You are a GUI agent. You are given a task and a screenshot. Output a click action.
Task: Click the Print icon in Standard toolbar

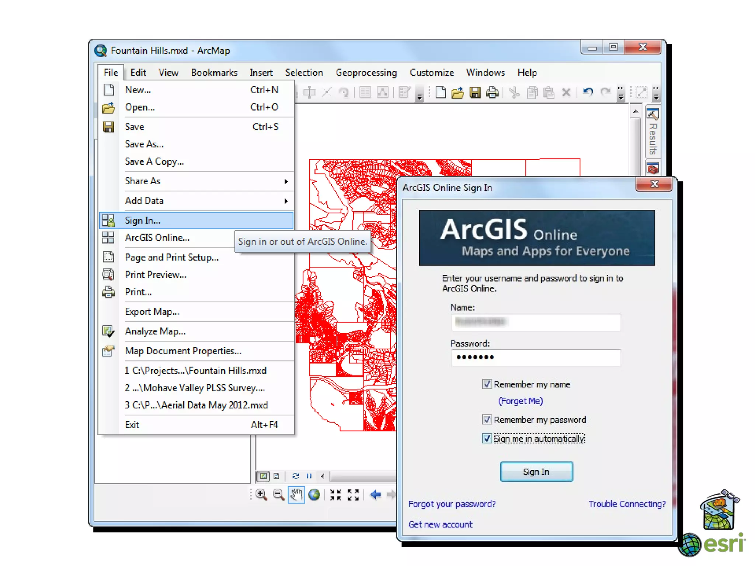click(492, 92)
